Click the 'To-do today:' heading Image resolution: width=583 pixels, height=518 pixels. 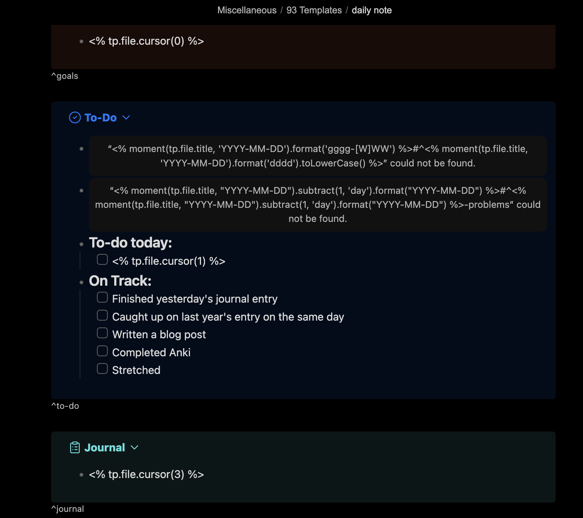point(130,243)
